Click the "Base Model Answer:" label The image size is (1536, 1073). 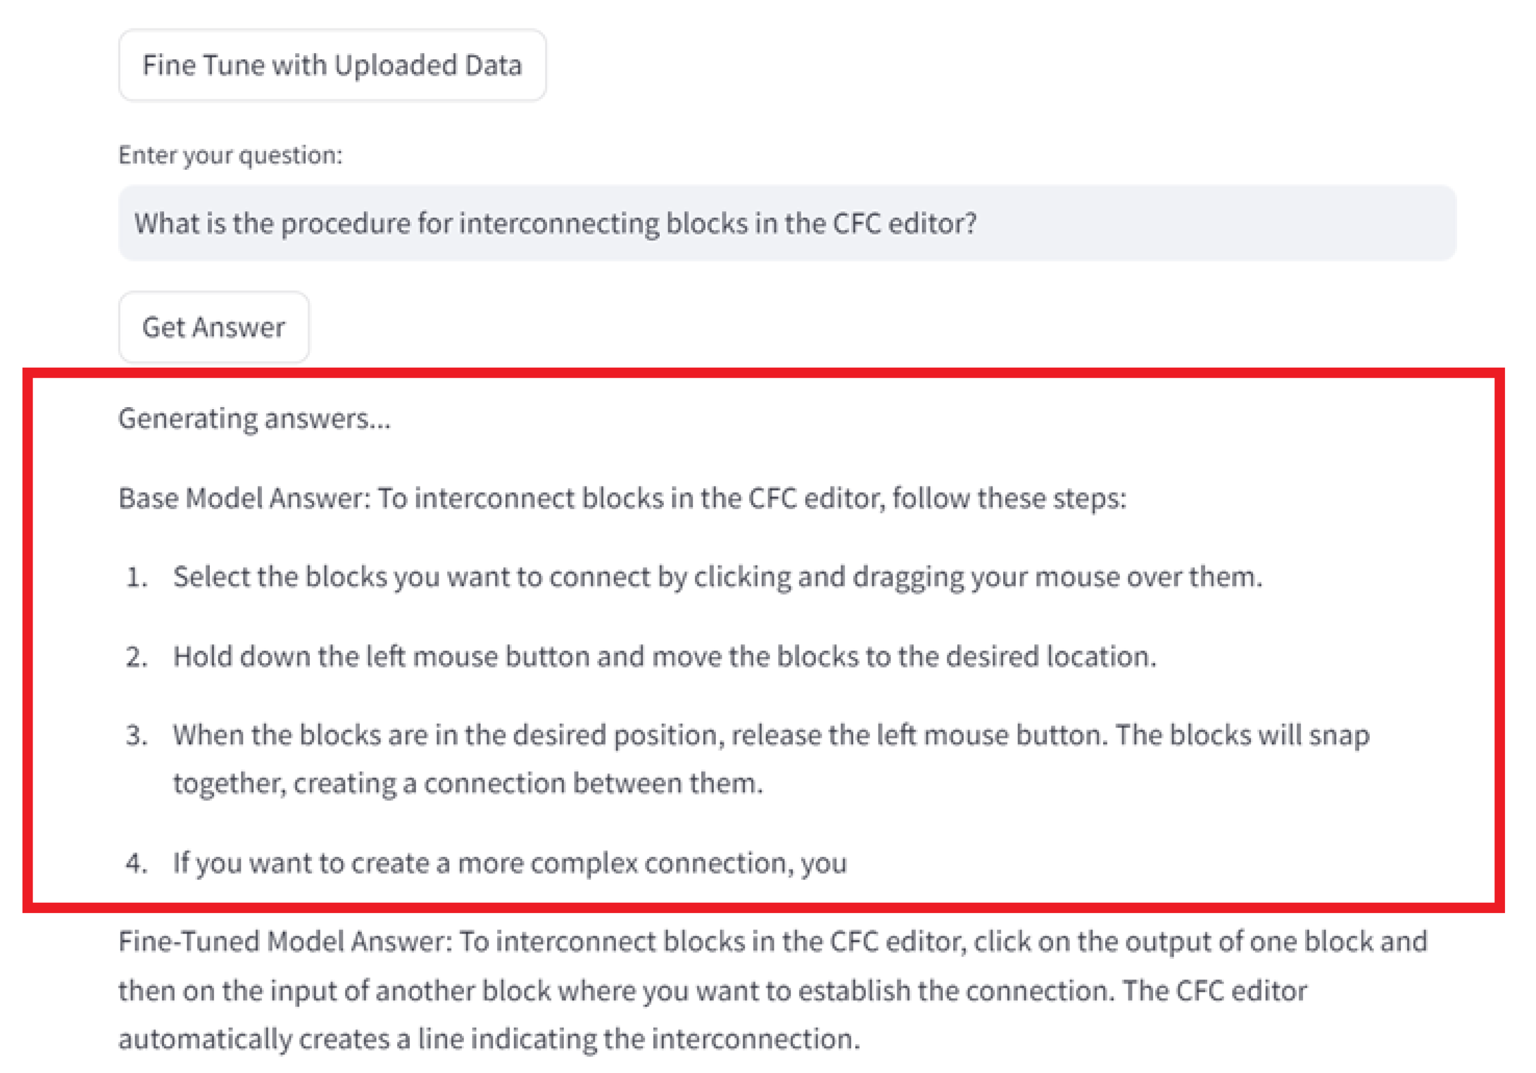[244, 499]
